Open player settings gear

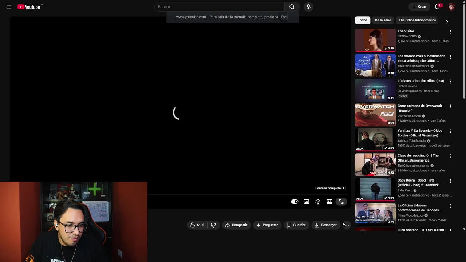[318, 202]
